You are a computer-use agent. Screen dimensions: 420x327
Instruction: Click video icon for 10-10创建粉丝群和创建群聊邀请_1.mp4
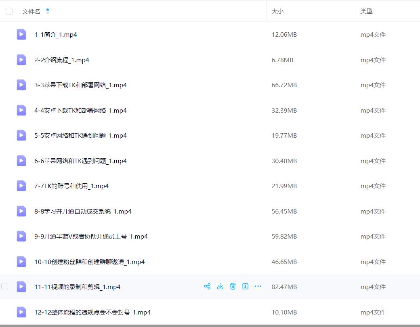coord(21,262)
